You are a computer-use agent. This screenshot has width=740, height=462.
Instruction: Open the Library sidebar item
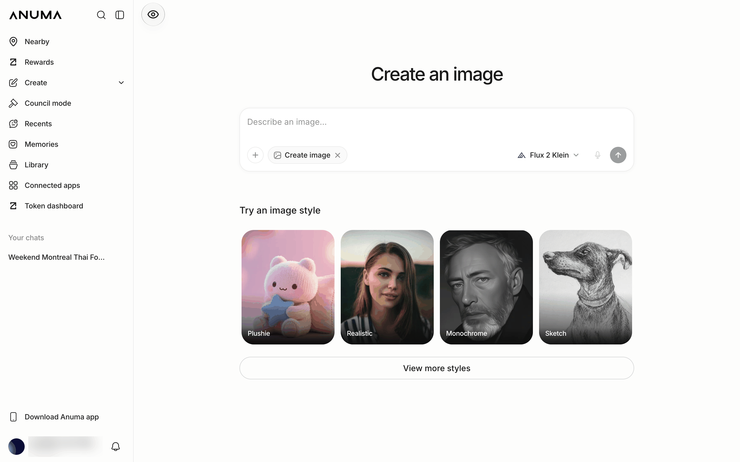tap(66, 165)
